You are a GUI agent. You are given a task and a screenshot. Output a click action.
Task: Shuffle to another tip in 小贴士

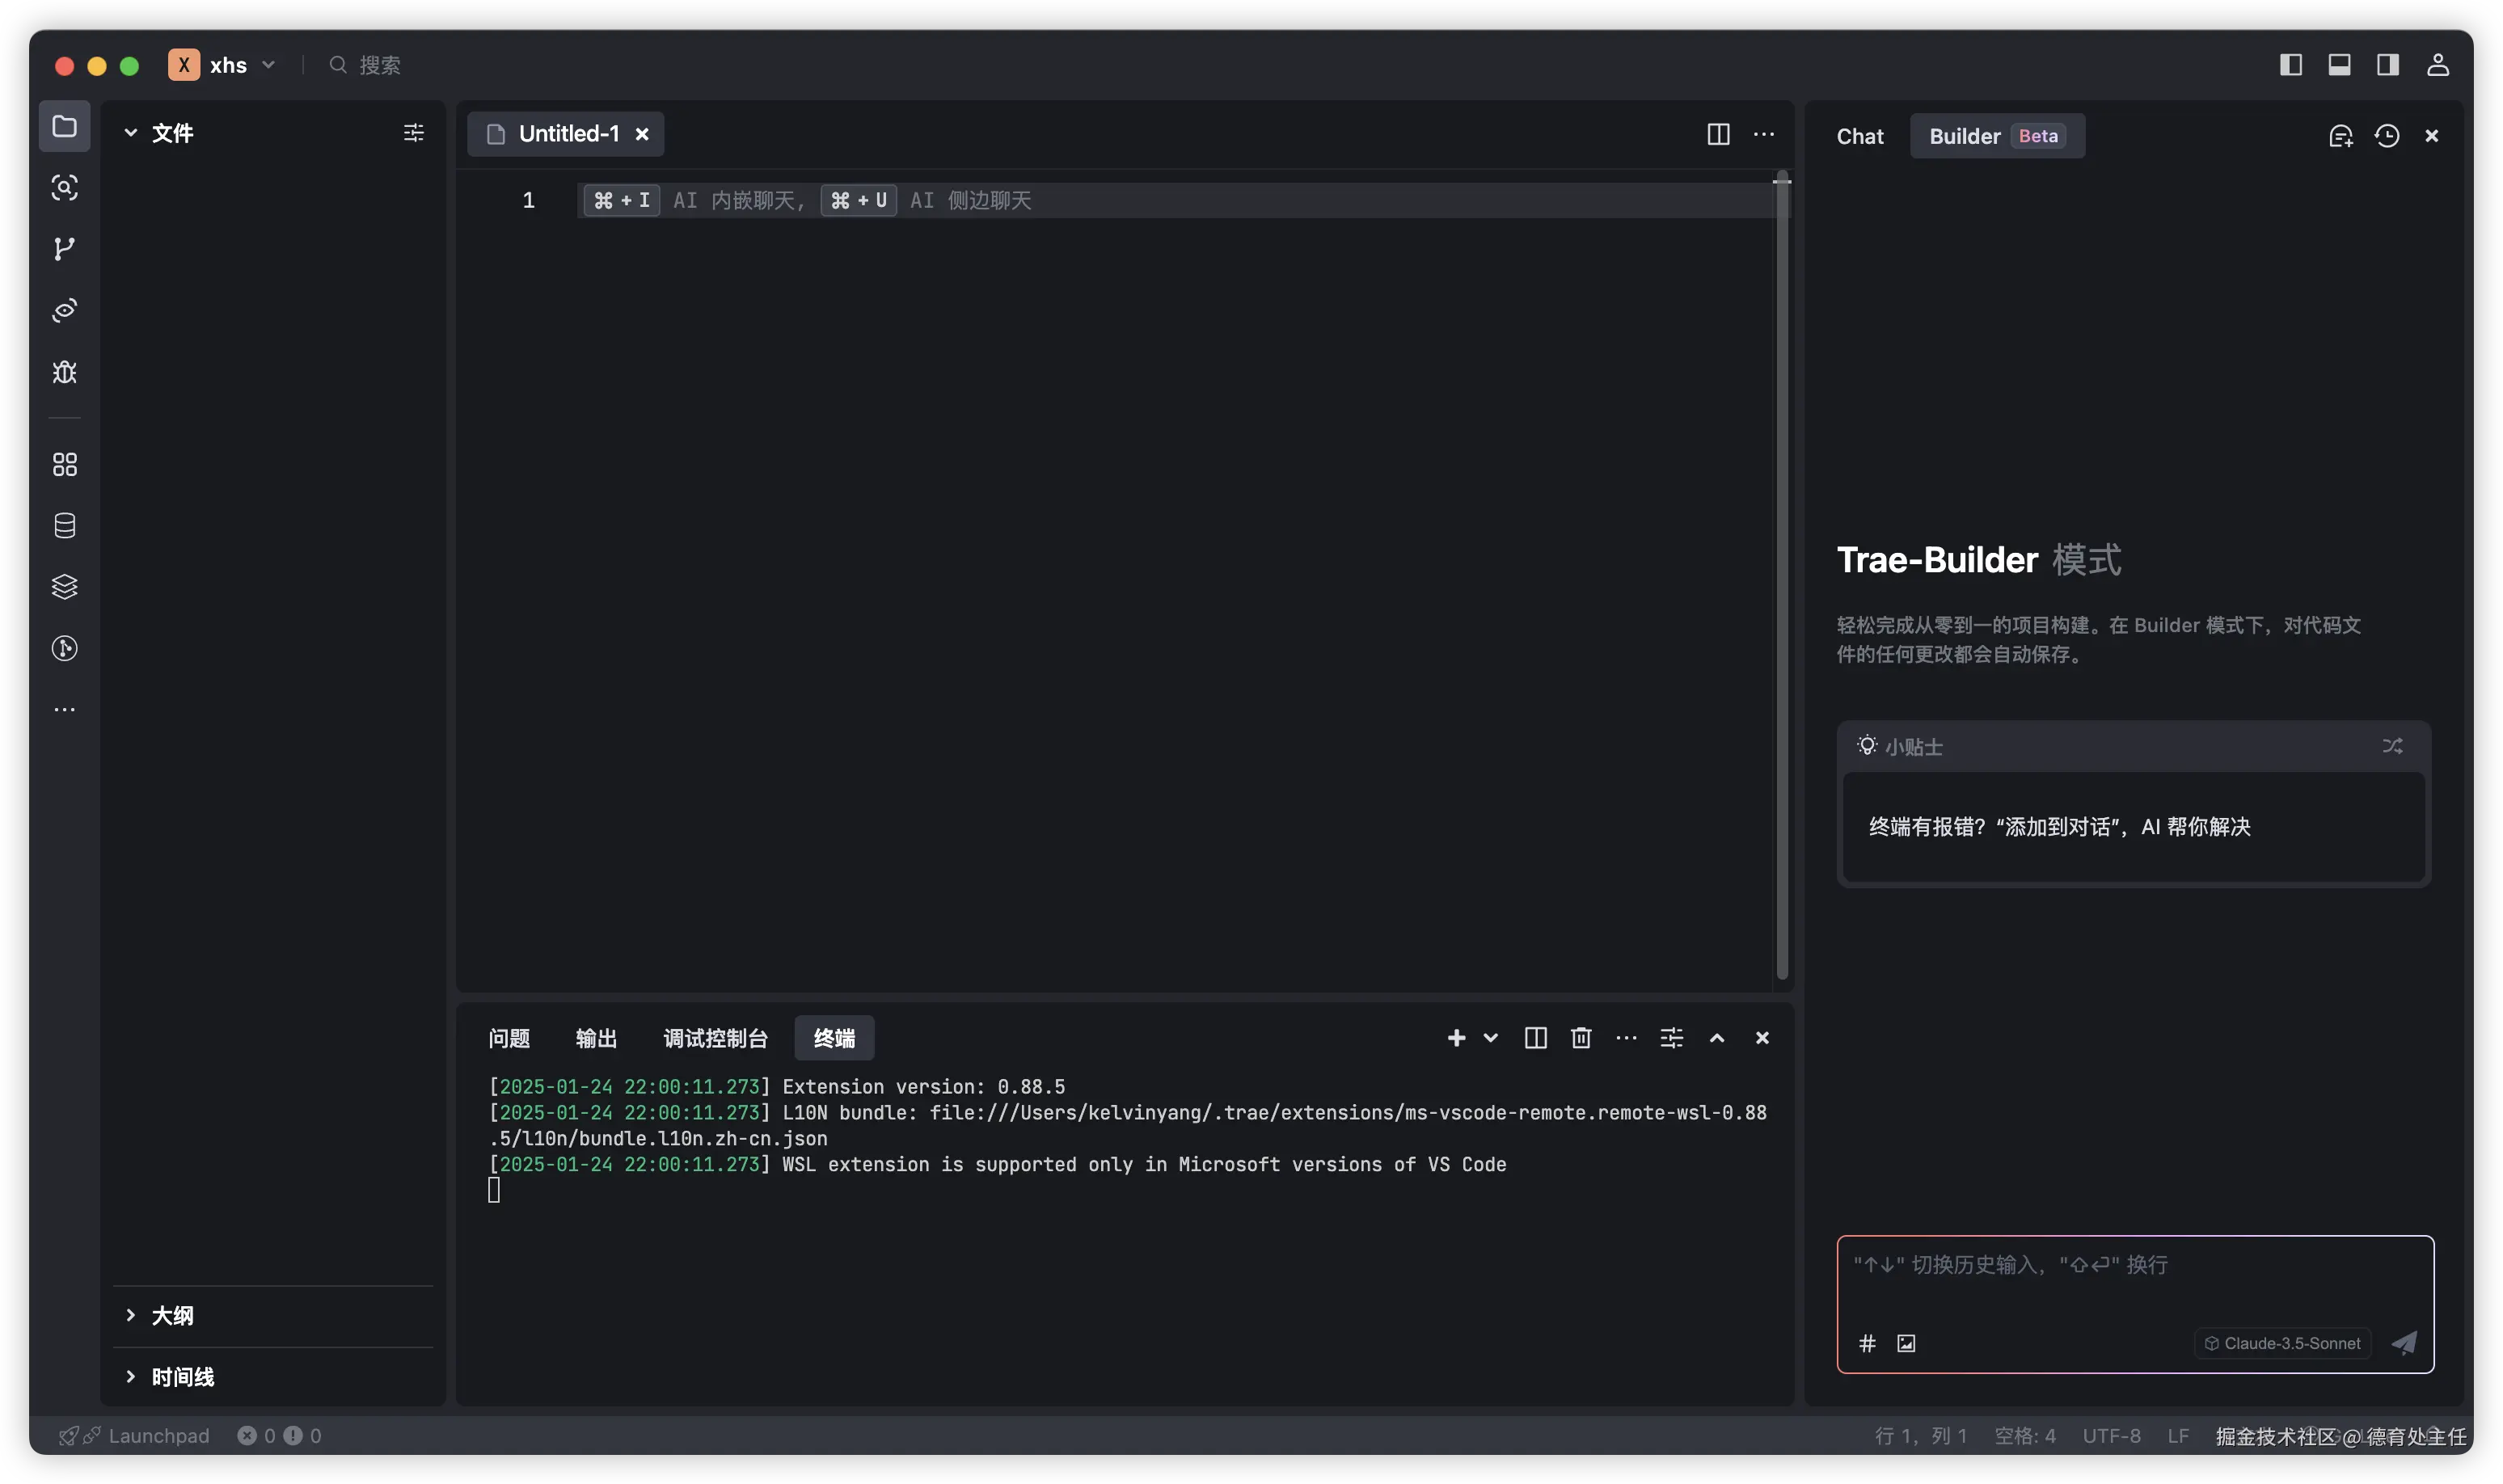coord(2392,746)
